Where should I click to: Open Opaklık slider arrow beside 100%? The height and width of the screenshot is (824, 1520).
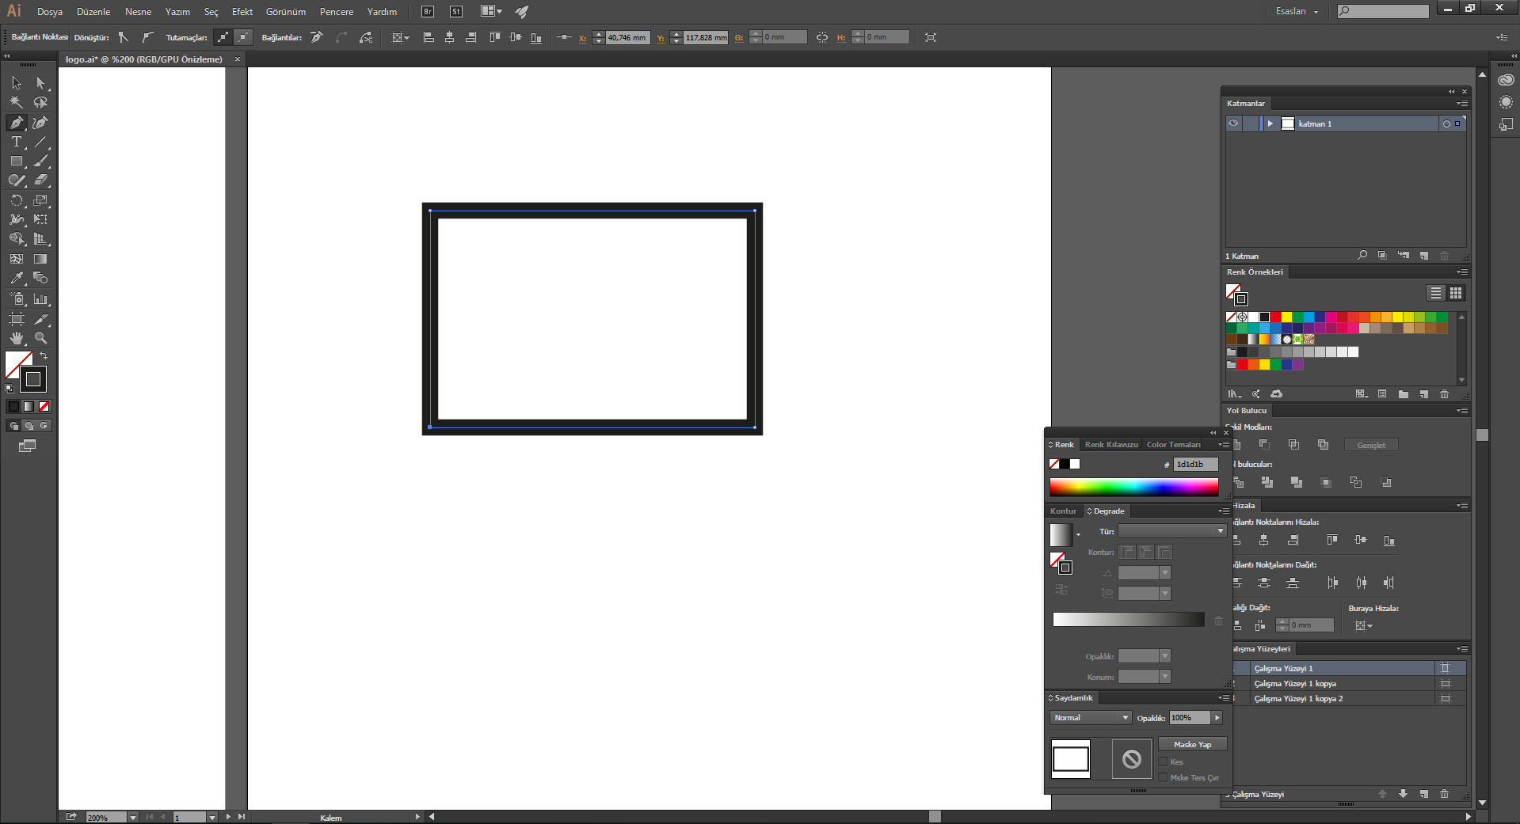1217,717
